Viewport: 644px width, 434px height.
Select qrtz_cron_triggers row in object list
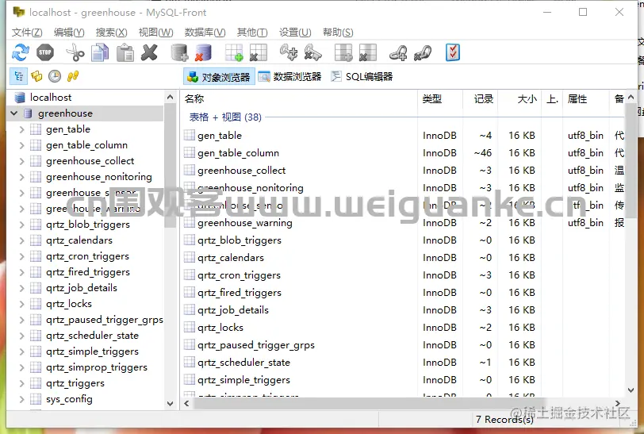point(404,275)
